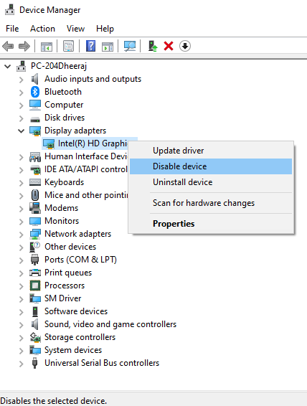307x406 pixels.
Task: Expand the Network adapters category
Action: tap(22, 235)
